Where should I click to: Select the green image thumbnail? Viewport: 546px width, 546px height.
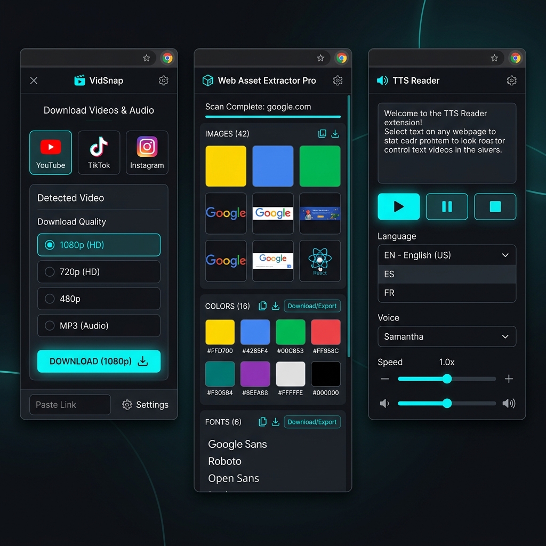(x=320, y=166)
